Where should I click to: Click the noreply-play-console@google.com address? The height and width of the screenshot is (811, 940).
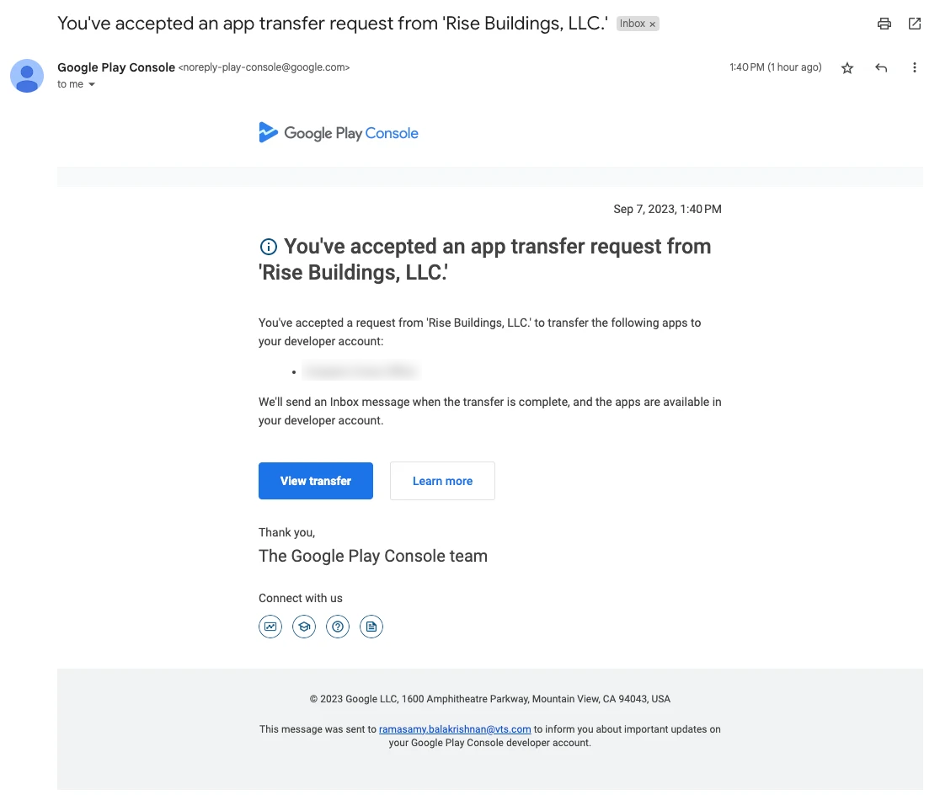(264, 67)
